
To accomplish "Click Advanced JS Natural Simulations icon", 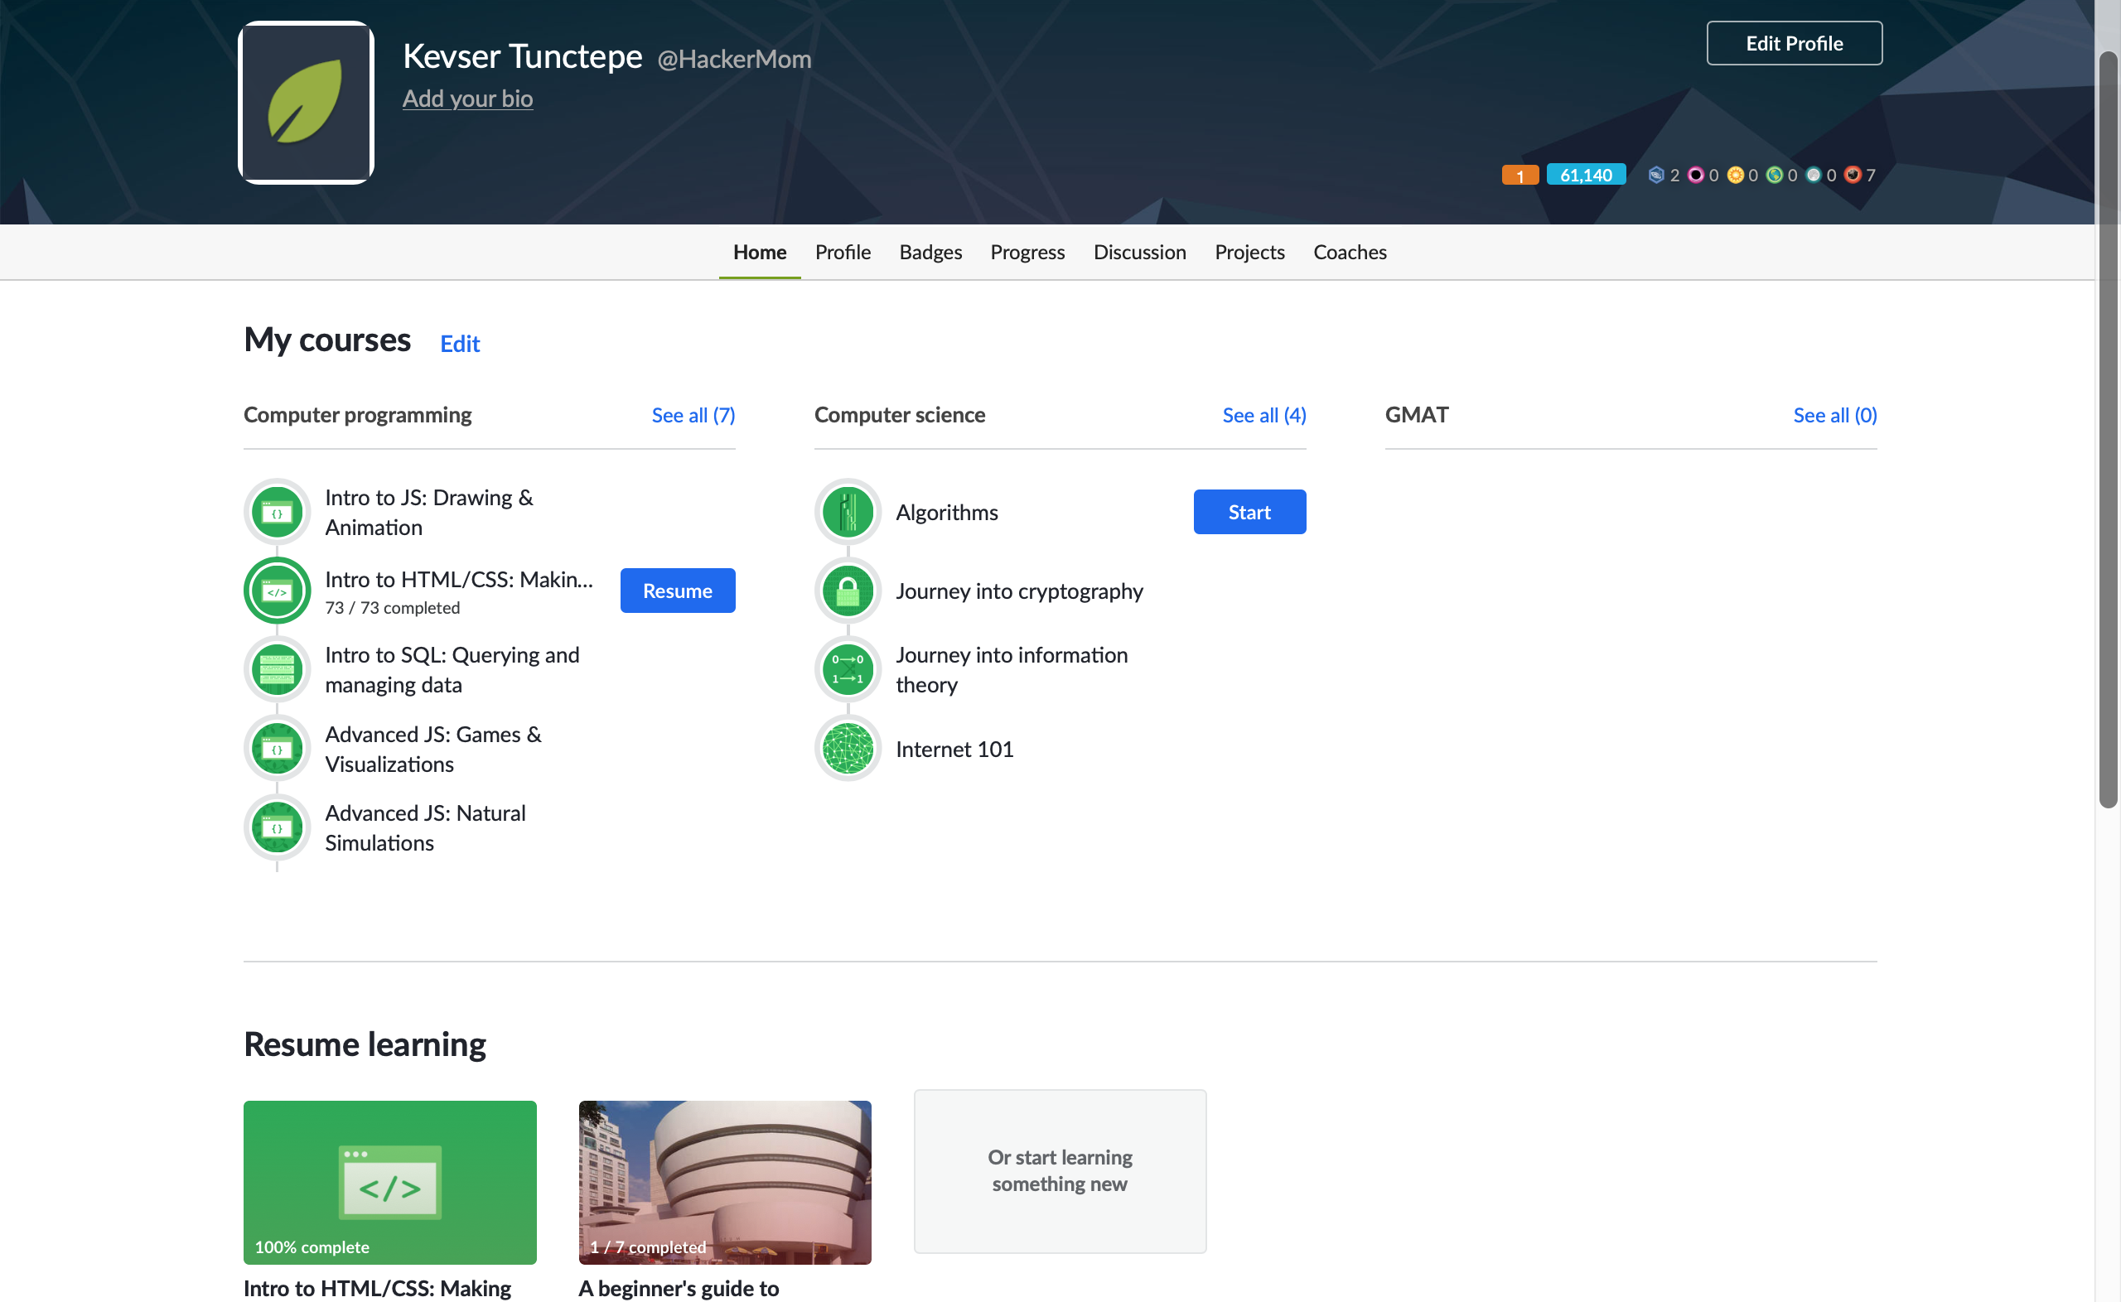I will click(277, 827).
